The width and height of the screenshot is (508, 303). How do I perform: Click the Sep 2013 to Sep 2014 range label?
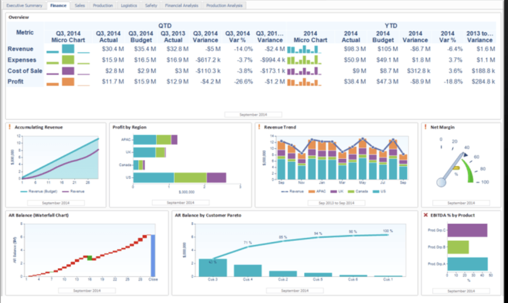coord(336,203)
